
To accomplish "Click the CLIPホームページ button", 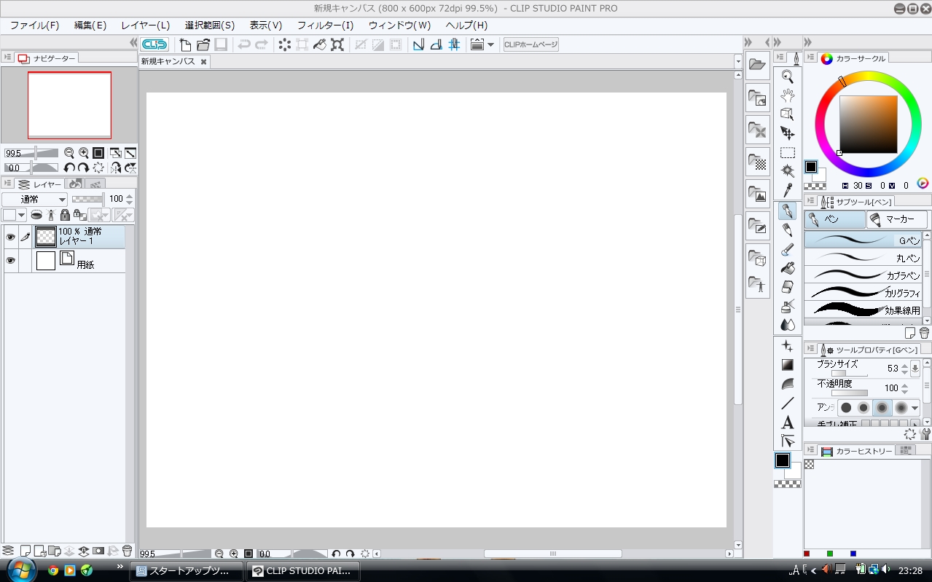I will [531, 44].
